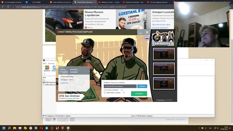The width and height of the screenshot is (233, 131).
Task: Open the first mod screenshot thumbnail
Action: [164, 54]
